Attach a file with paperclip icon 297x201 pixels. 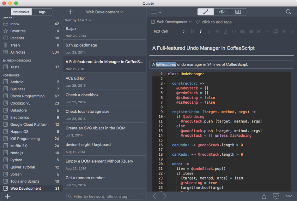[x=284, y=32]
